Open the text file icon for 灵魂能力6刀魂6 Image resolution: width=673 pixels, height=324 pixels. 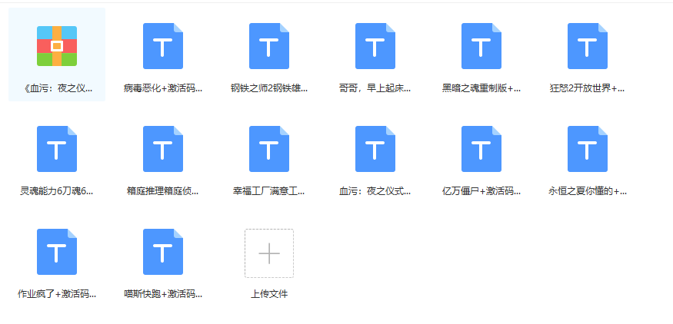[x=57, y=149]
